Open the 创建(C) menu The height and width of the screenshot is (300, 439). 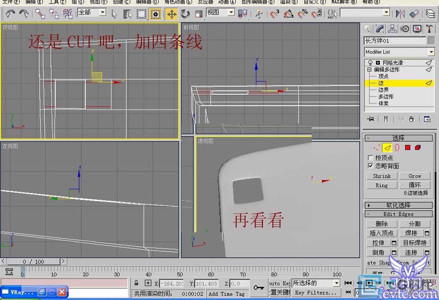click(x=122, y=2)
